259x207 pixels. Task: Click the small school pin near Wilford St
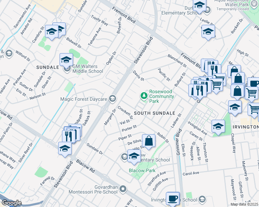tap(9, 53)
